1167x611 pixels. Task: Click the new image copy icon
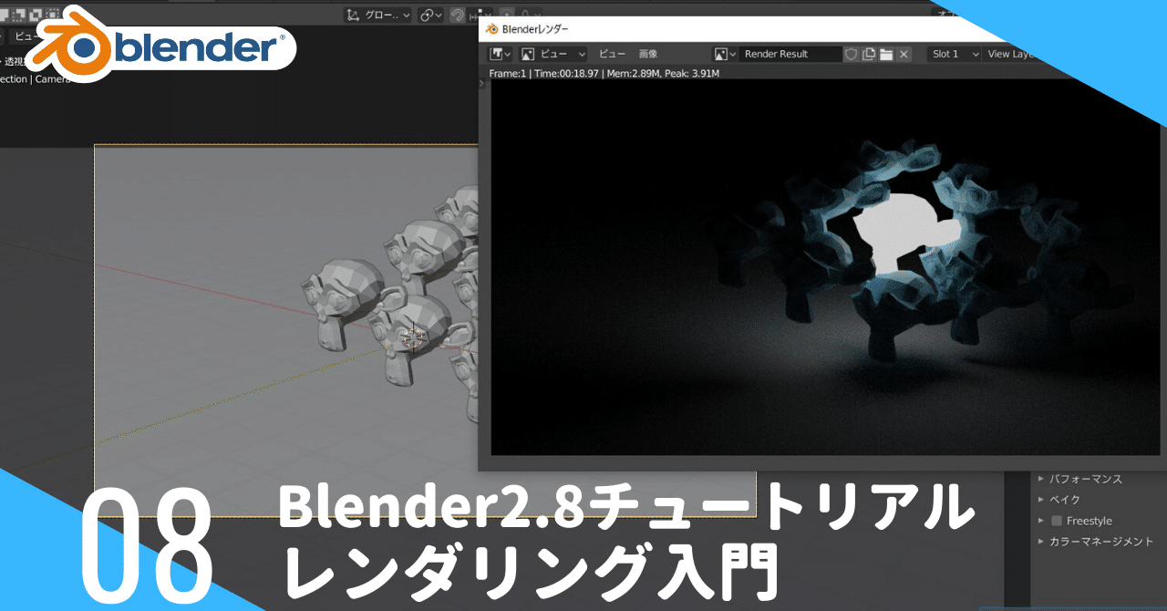[x=869, y=54]
